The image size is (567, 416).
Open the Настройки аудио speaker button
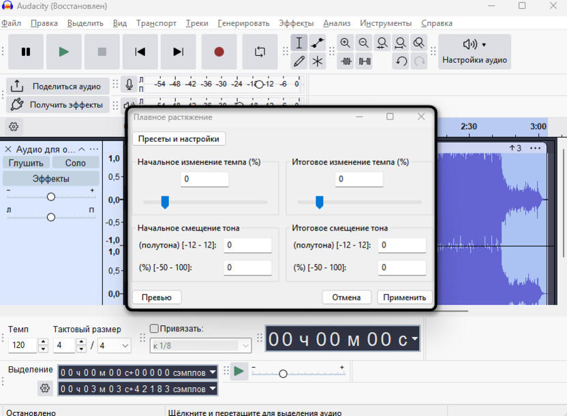point(474,52)
